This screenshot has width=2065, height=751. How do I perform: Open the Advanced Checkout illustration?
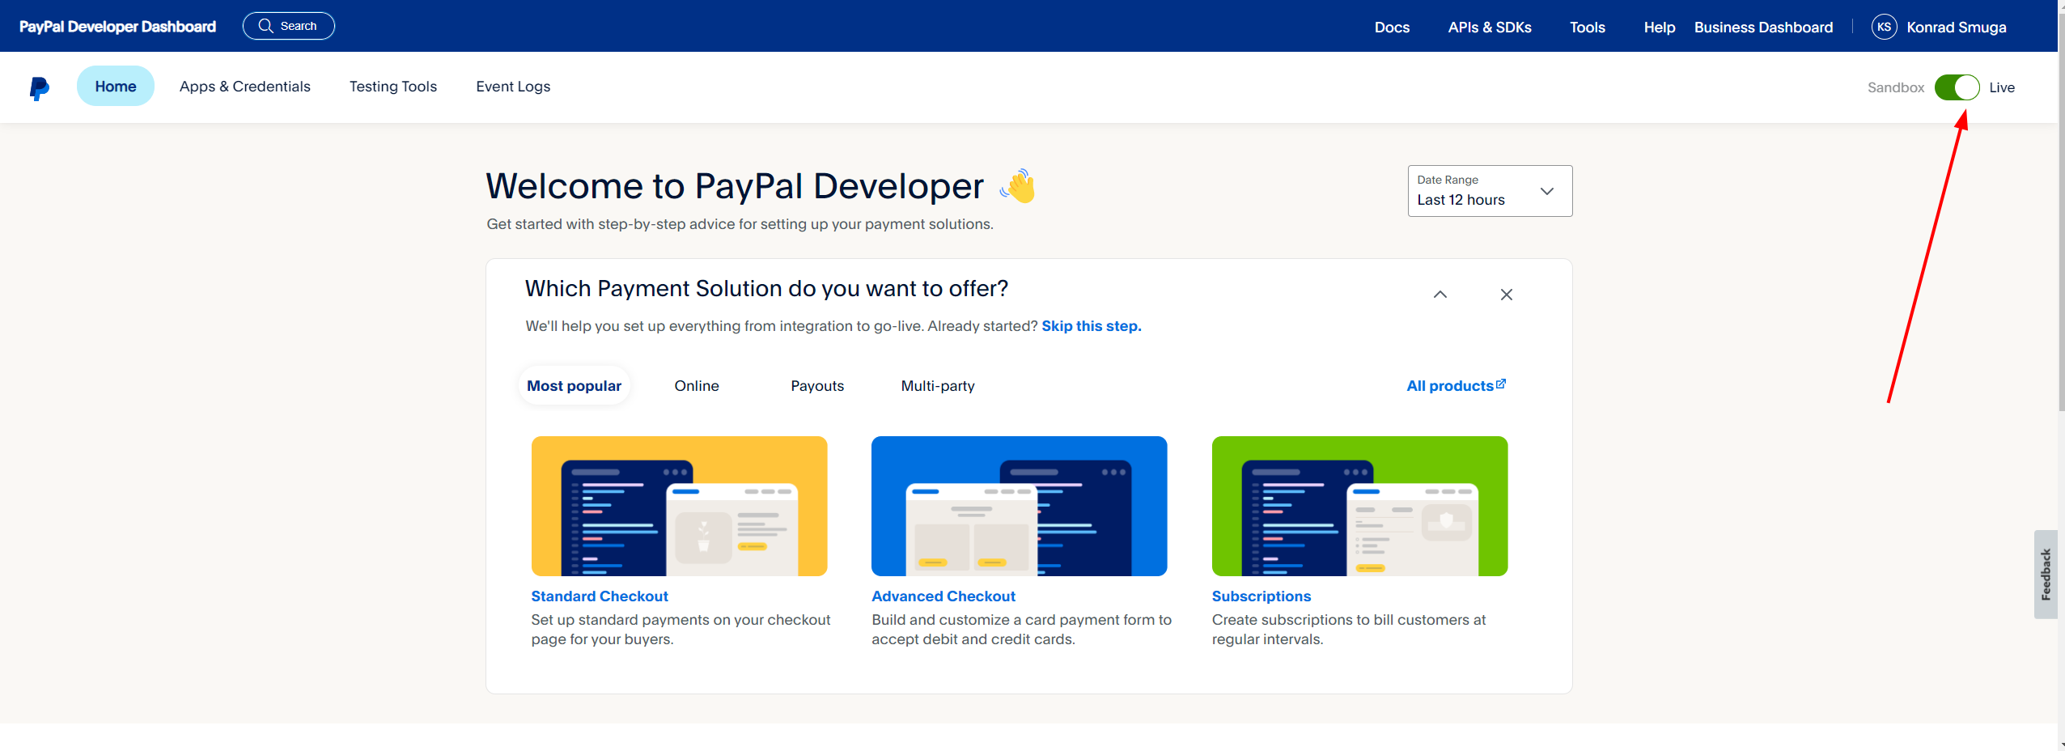1019,506
